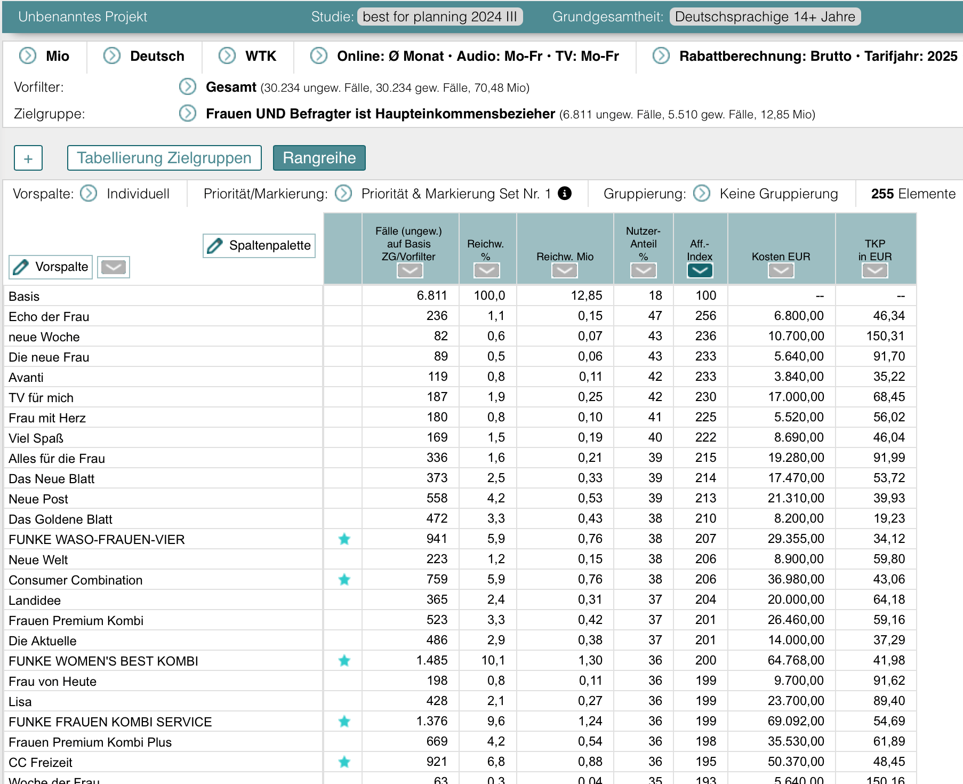Viewport: 963px width, 784px height.
Task: Click the Zielgruppe arrow icon before Frauen
Action: pos(187,114)
